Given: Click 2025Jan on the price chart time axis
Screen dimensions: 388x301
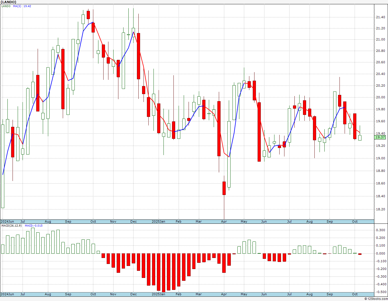Looking at the screenshot, I should [x=158, y=221].
